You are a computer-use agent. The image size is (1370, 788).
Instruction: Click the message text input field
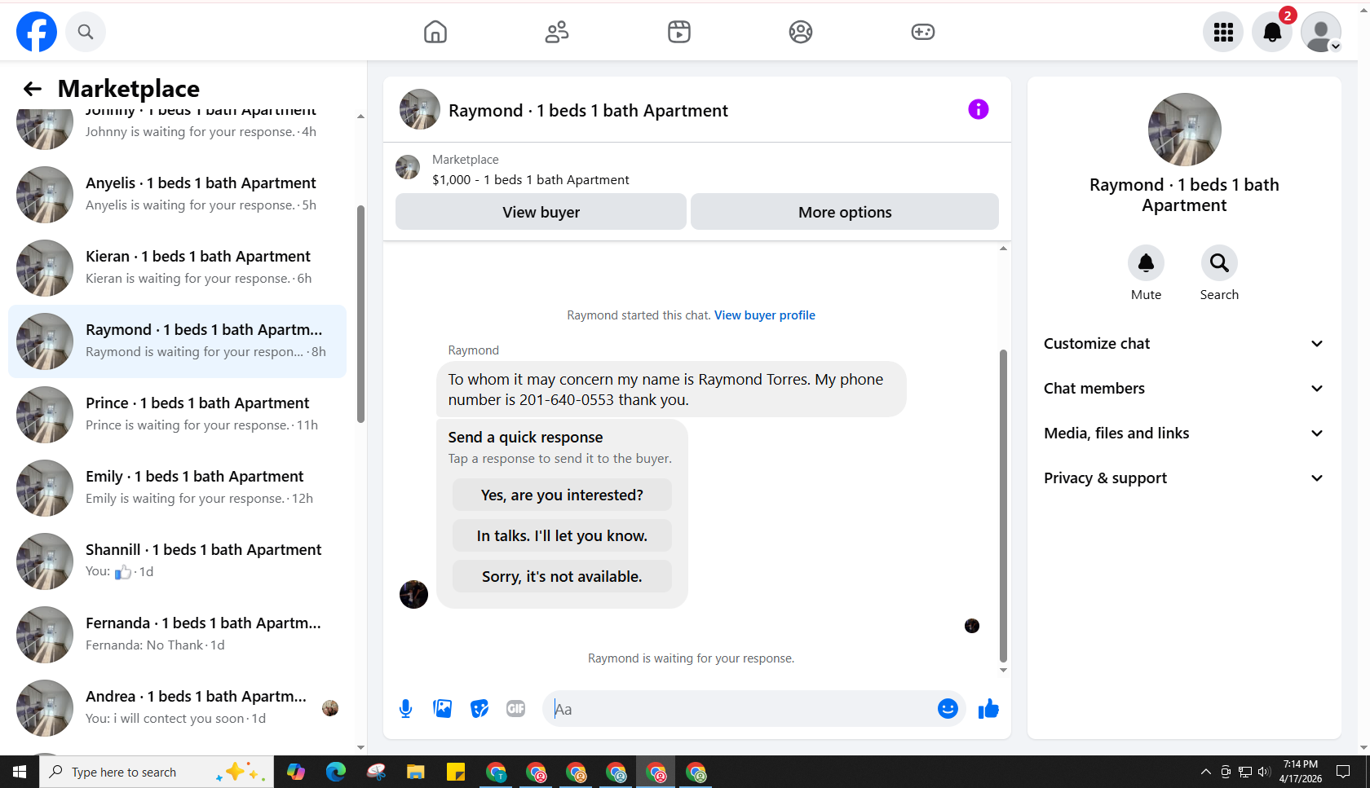point(742,709)
